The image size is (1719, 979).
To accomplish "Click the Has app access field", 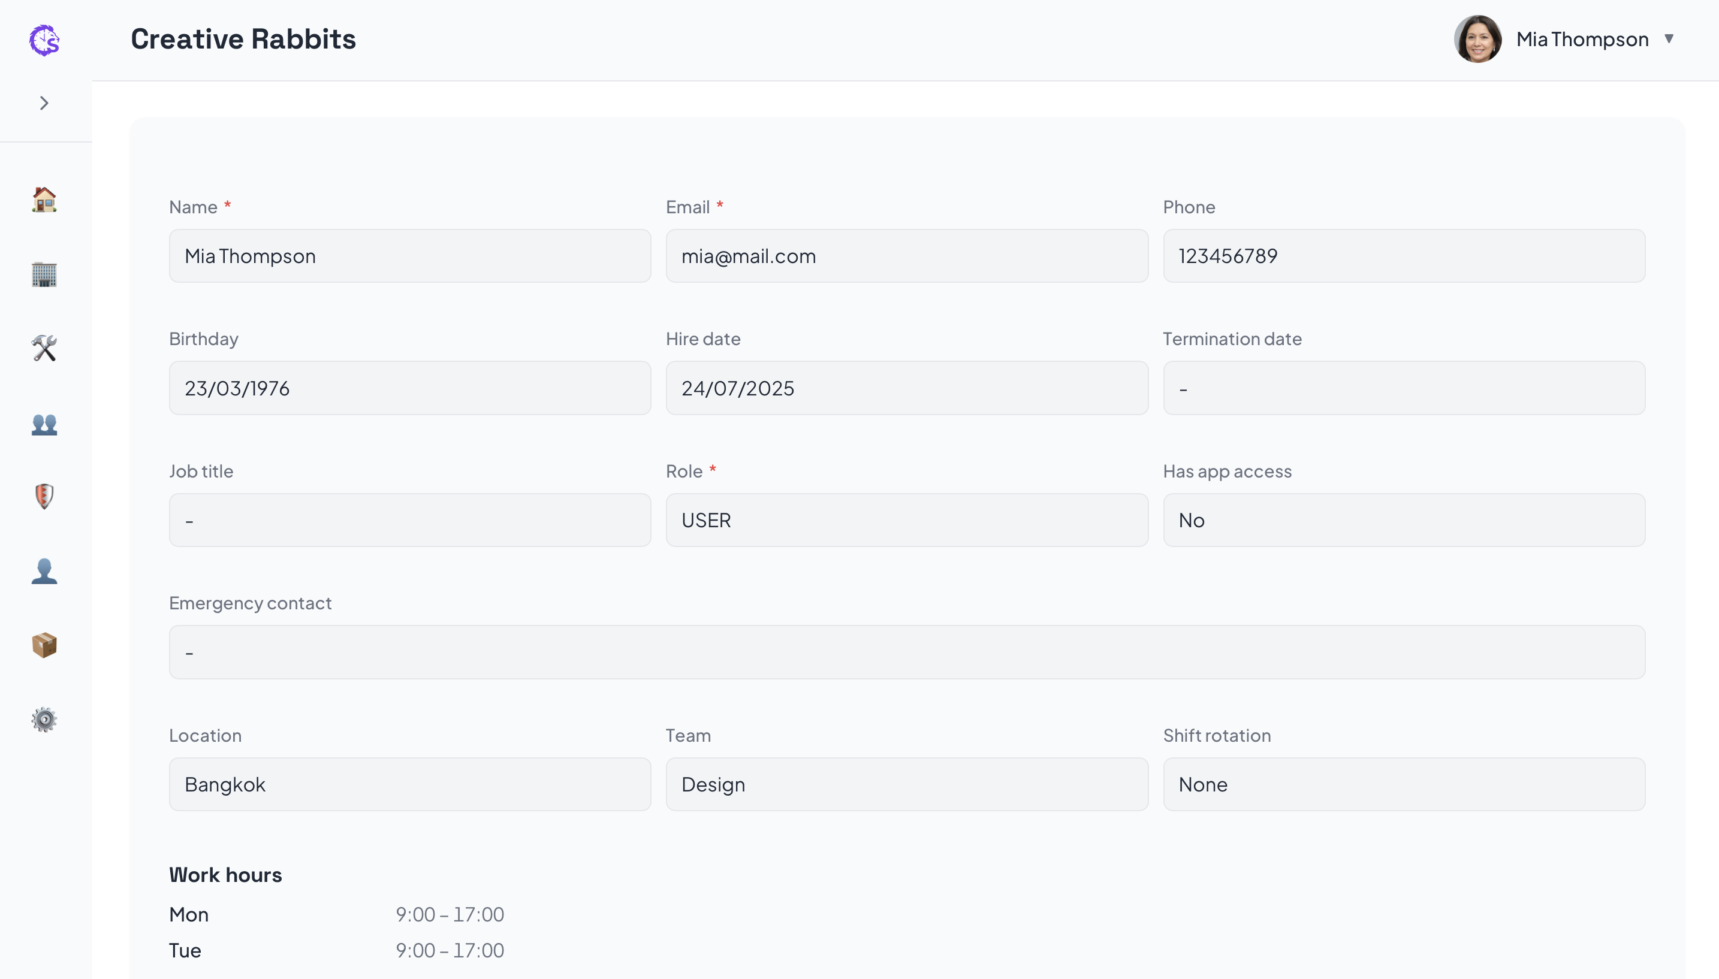I will (1404, 521).
